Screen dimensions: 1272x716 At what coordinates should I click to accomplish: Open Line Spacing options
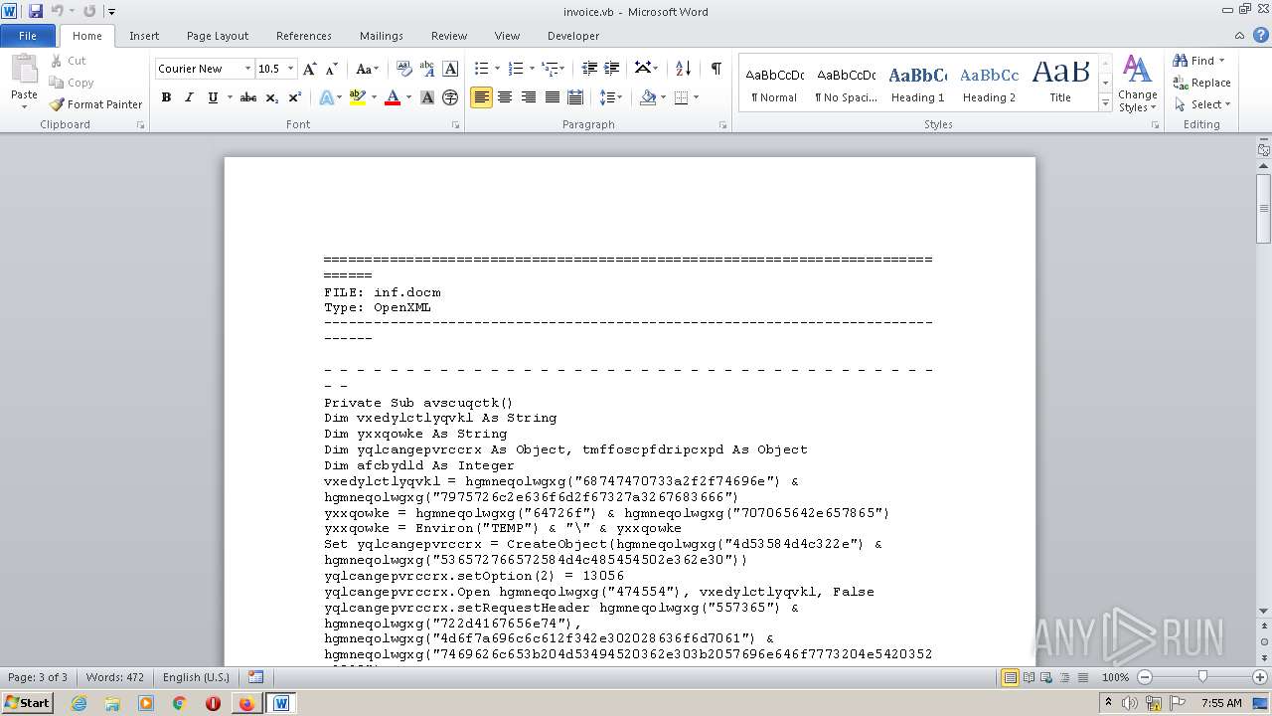[x=611, y=97]
